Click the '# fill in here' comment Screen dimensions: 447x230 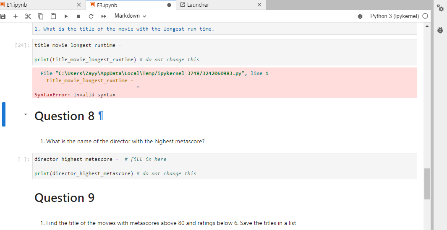point(145,159)
